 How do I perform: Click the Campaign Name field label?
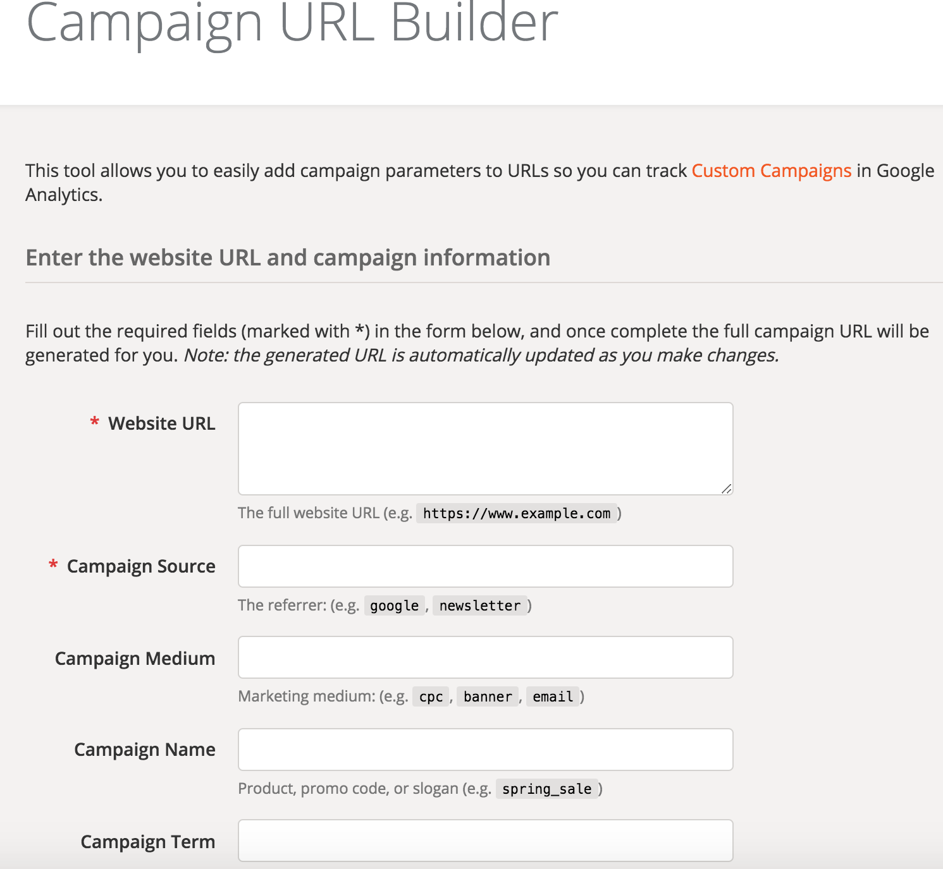144,750
